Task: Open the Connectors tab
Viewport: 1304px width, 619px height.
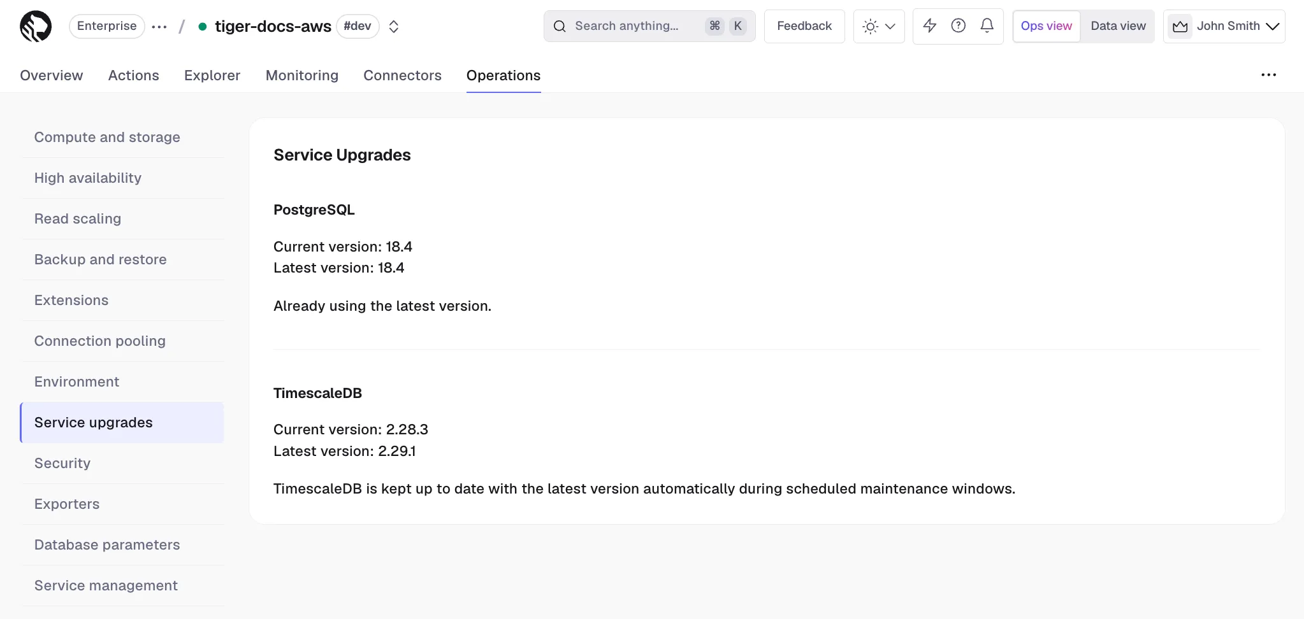Action: [x=402, y=75]
